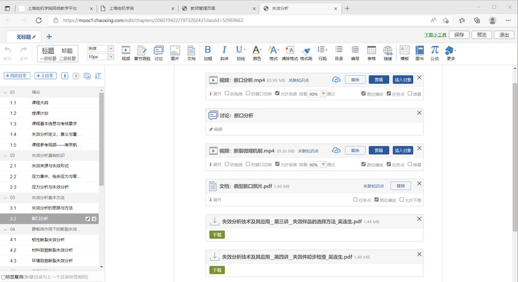The width and height of the screenshot is (518, 282).
Task: Collapse chapter 01 绪论 in sidebar
Action: click(x=5, y=92)
